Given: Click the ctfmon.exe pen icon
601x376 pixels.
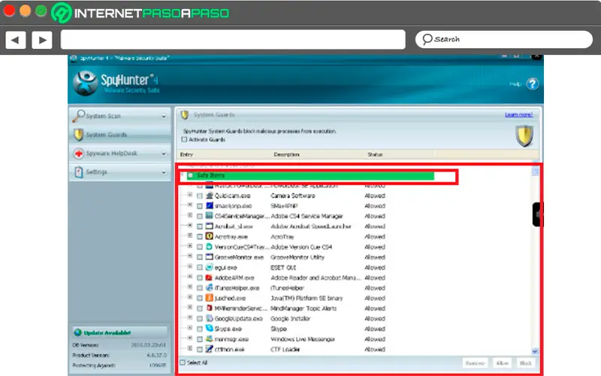Looking at the screenshot, I should coord(210,349).
